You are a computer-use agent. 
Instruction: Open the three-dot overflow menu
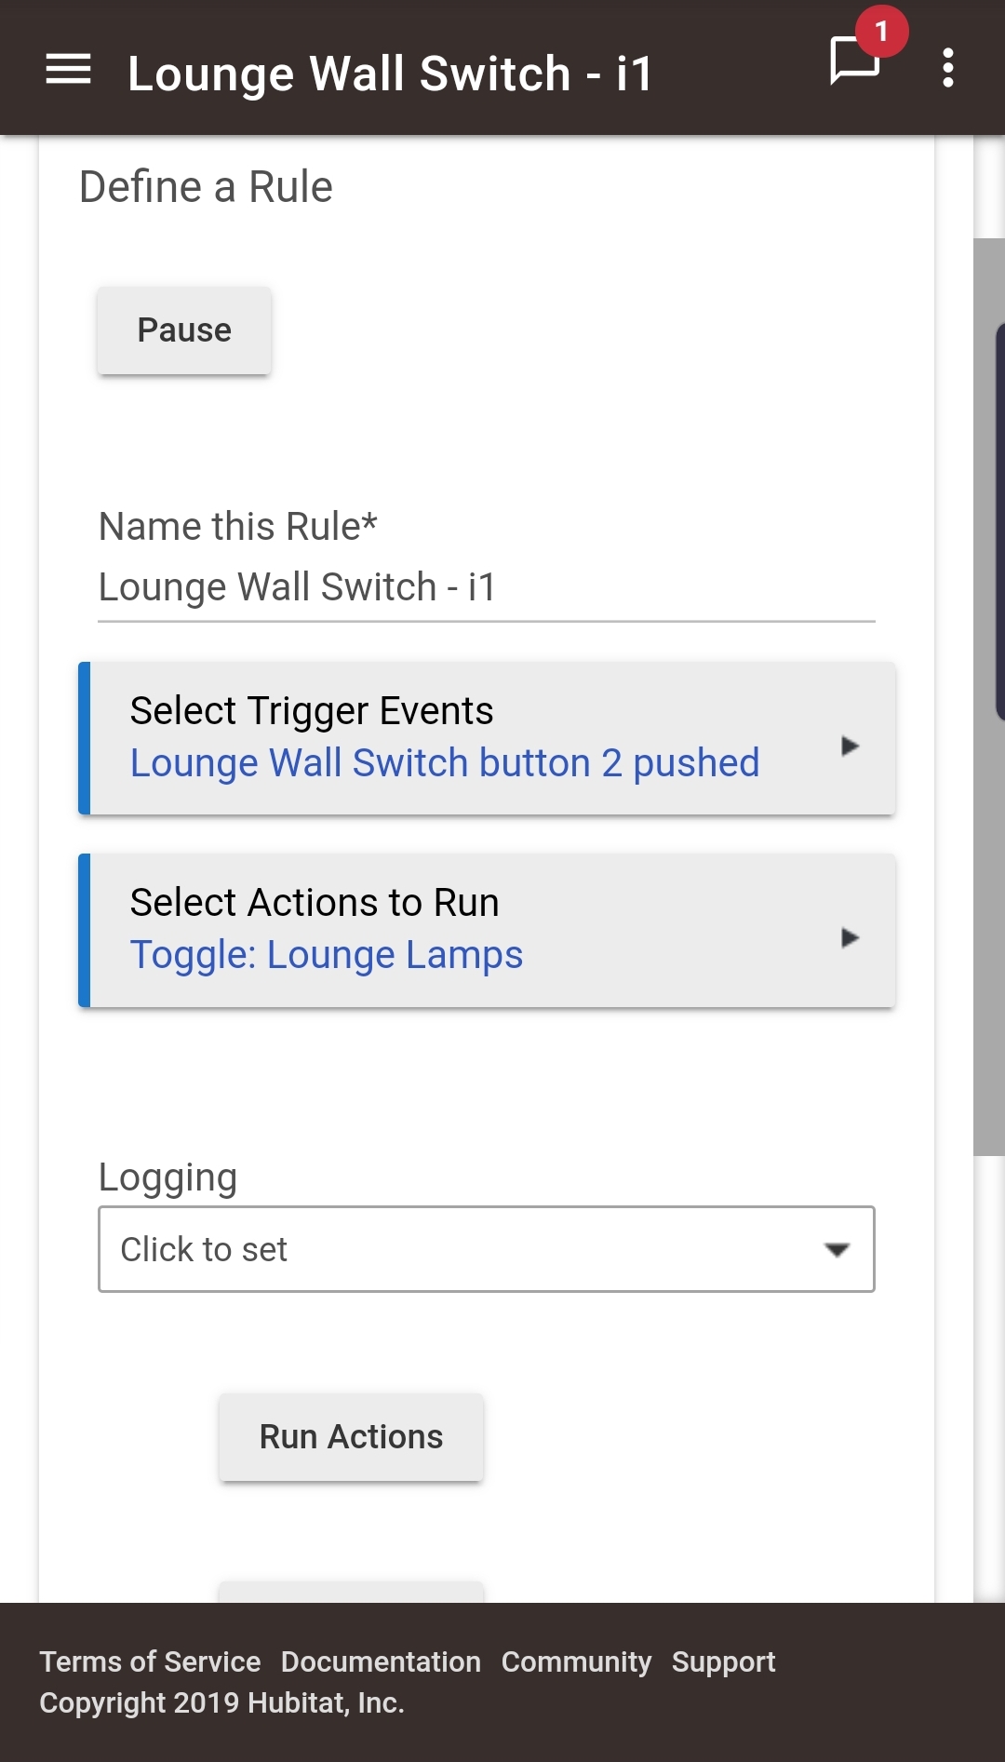point(947,68)
